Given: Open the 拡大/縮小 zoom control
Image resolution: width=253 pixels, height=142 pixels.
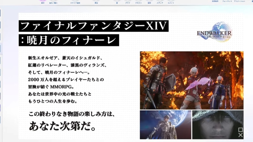Looking at the screenshot, I should click(53, 2).
